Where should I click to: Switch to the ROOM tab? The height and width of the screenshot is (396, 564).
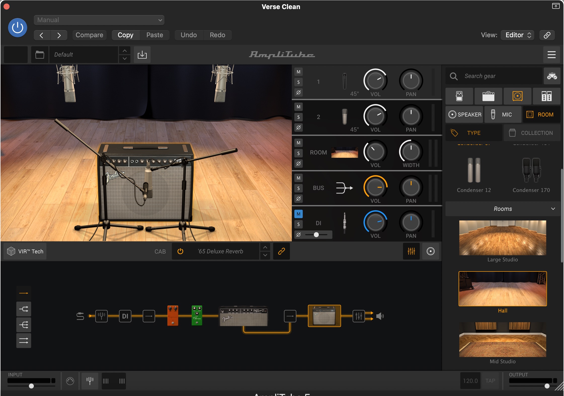tap(541, 114)
